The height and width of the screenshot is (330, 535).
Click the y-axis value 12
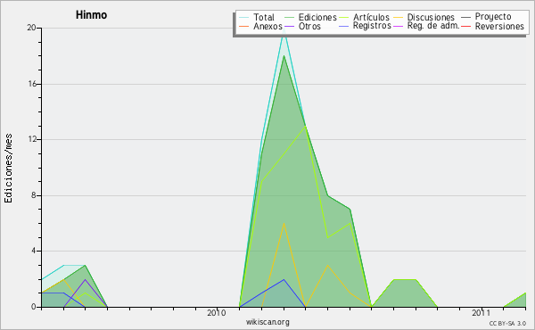tap(31, 139)
